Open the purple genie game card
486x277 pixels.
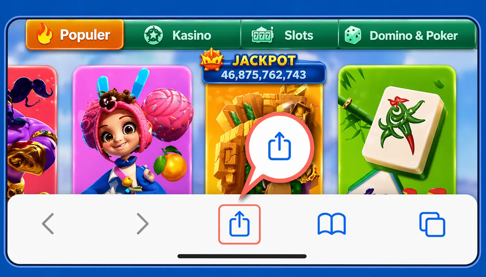[32, 130]
